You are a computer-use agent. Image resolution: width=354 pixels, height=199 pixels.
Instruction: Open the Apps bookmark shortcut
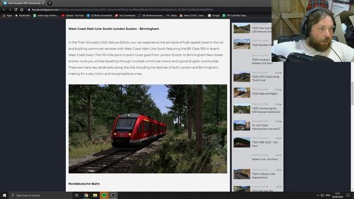coord(7,15)
